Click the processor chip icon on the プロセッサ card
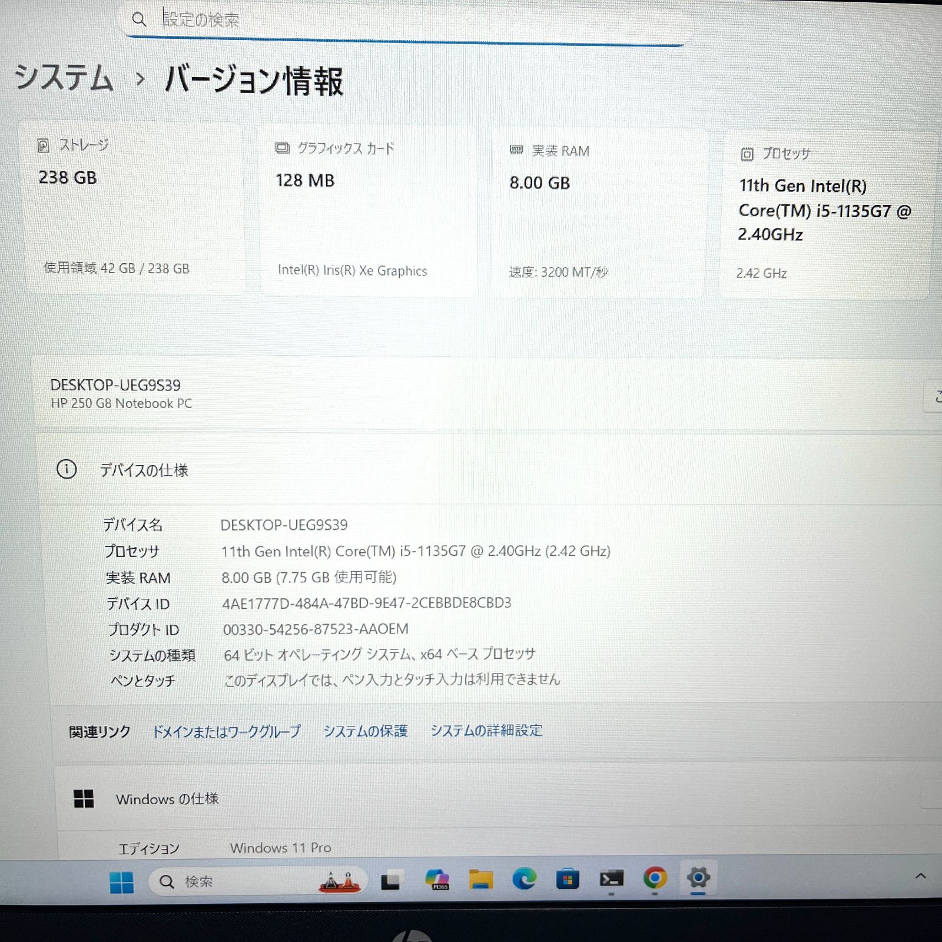The width and height of the screenshot is (942, 942). 746,153
